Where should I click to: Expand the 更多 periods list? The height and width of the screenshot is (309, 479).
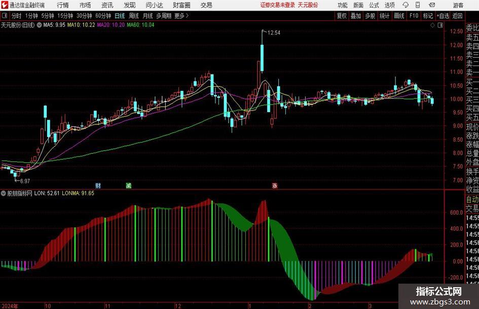point(181,16)
